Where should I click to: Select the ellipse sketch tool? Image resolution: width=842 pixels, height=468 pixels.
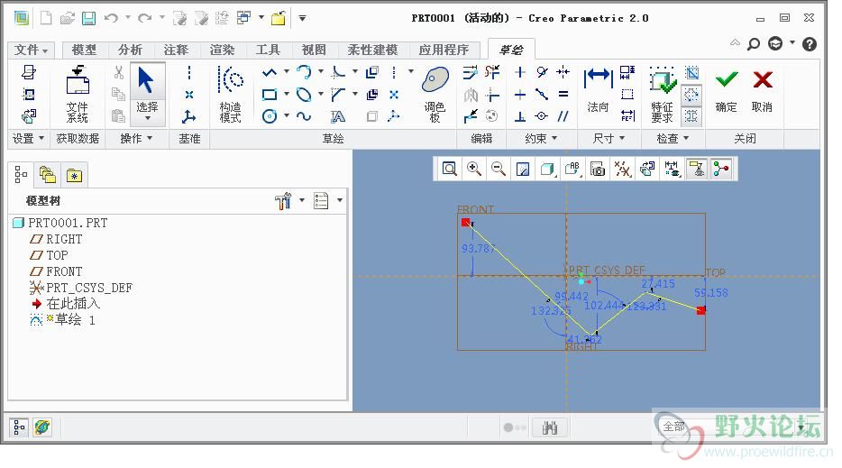(304, 95)
